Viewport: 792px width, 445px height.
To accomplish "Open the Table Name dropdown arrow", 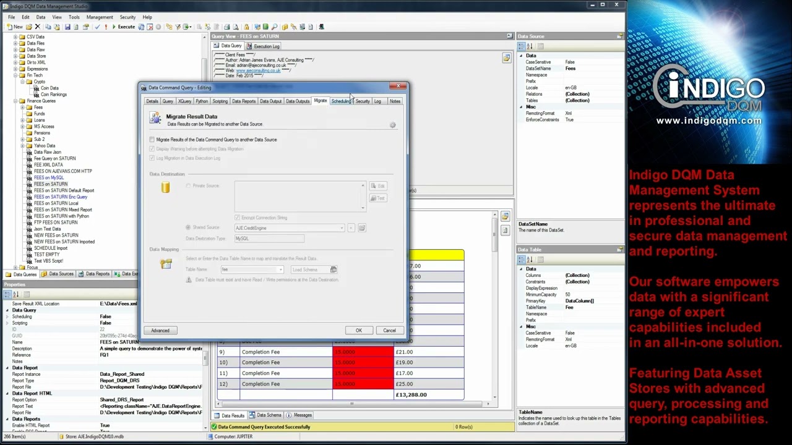I will [280, 269].
